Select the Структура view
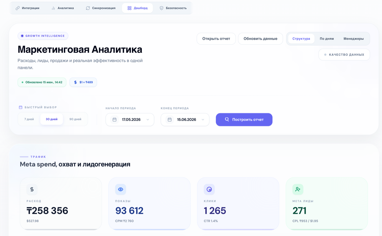The width and height of the screenshot is (382, 236). (x=301, y=39)
